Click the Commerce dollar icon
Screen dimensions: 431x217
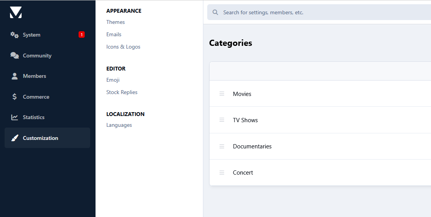tap(15, 97)
